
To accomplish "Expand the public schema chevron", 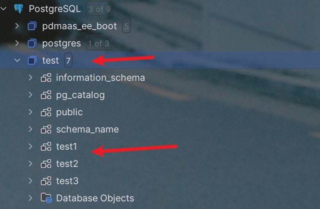I will [x=30, y=112].
